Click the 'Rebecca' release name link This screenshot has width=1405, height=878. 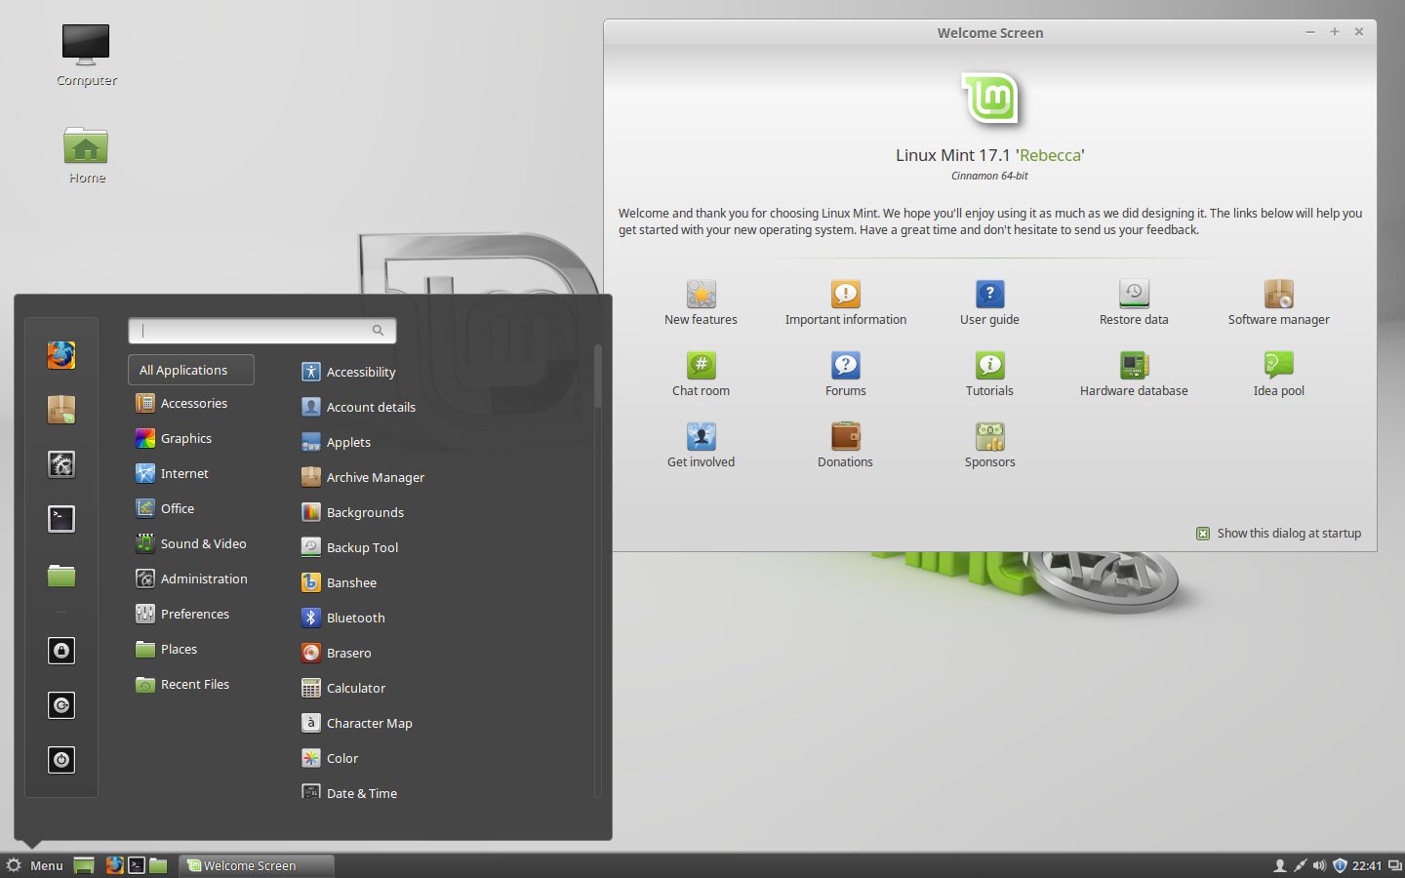coord(1051,155)
